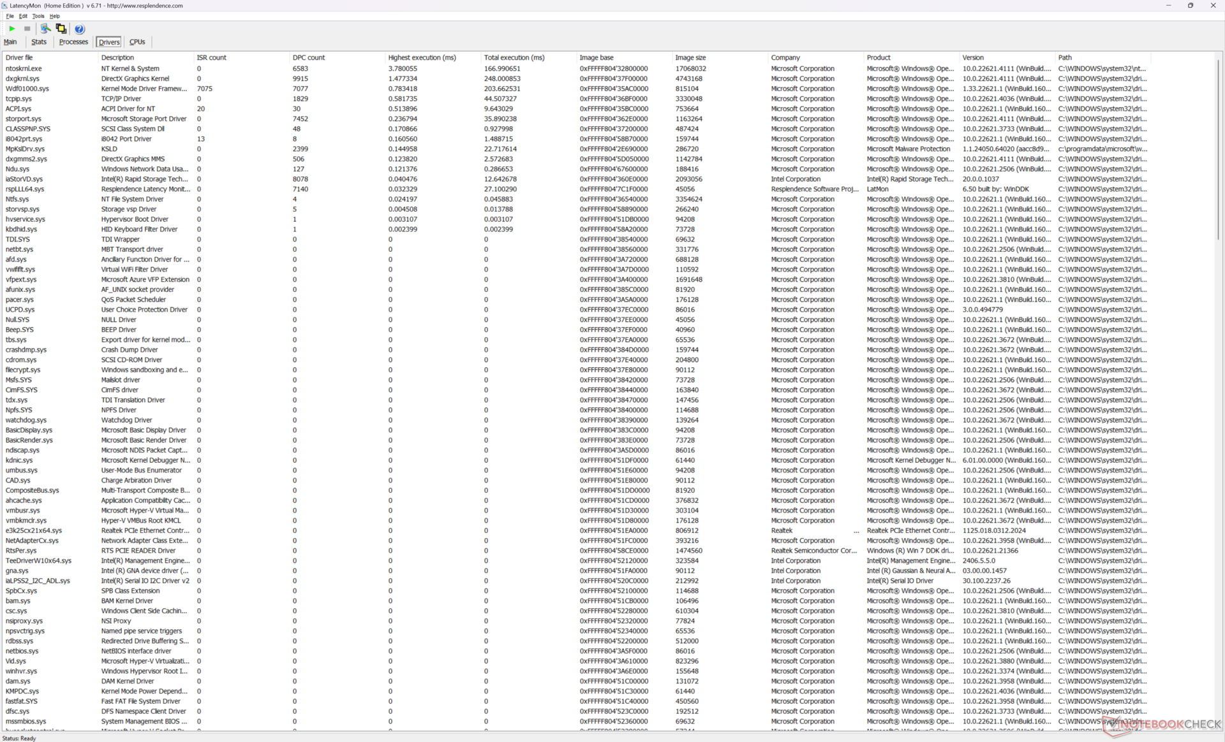The image size is (1225, 742).
Task: Click the monitor magnifier toolbar icon
Action: point(45,29)
